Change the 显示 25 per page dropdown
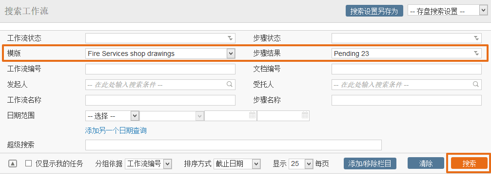This screenshot has height=181, width=491. [x=301, y=163]
